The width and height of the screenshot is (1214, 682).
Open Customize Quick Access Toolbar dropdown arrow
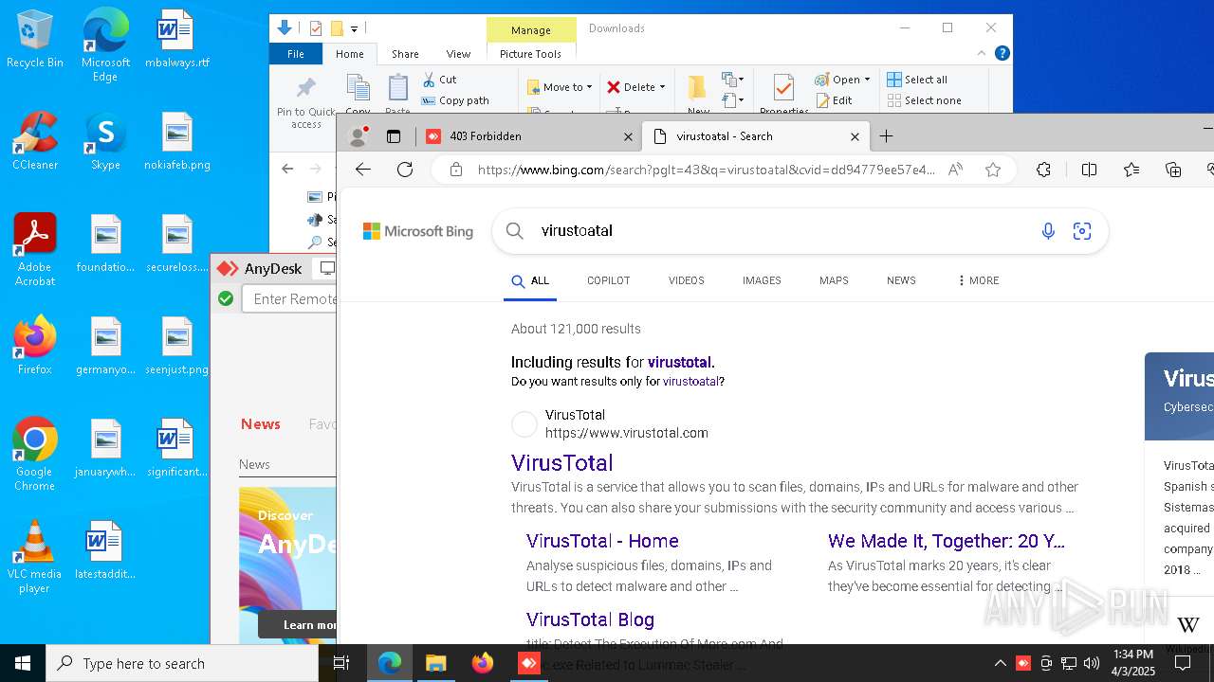coord(354,29)
